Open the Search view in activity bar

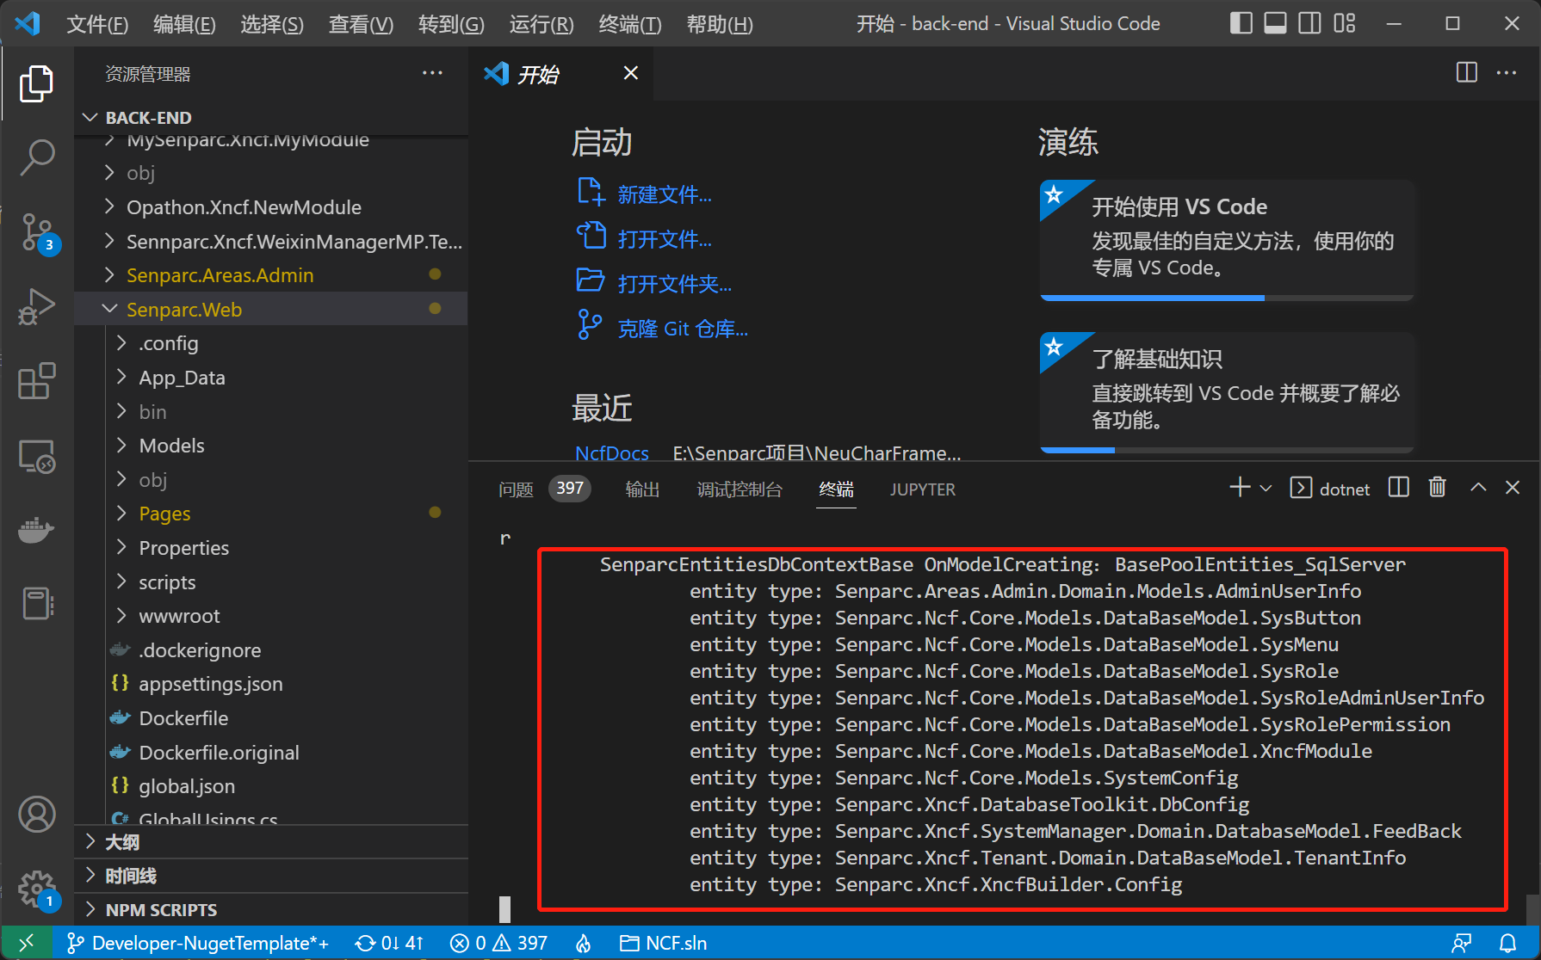[36, 157]
